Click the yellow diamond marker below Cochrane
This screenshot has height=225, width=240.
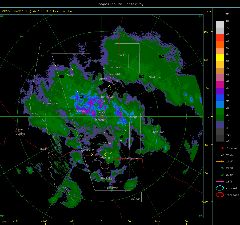[91, 154]
